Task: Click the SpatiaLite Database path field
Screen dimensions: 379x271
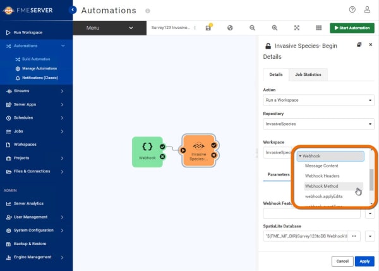Action: pos(305,236)
